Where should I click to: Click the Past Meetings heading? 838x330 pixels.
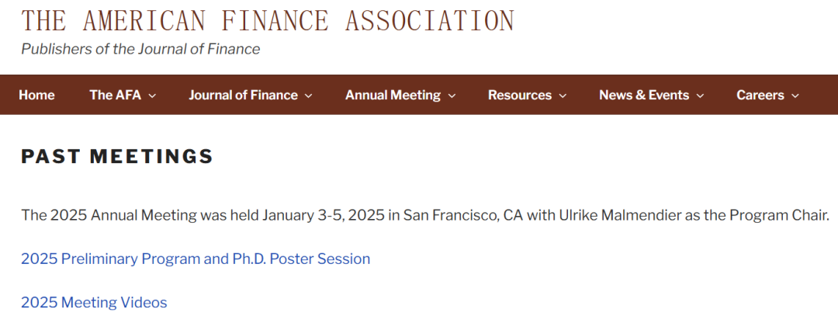click(117, 156)
